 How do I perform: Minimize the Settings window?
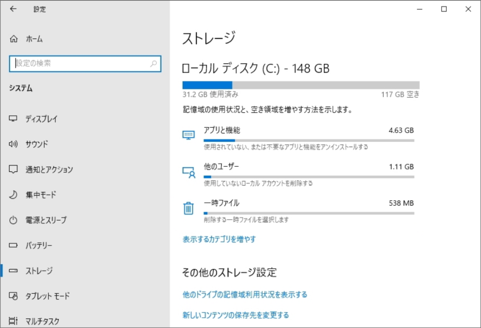419,9
